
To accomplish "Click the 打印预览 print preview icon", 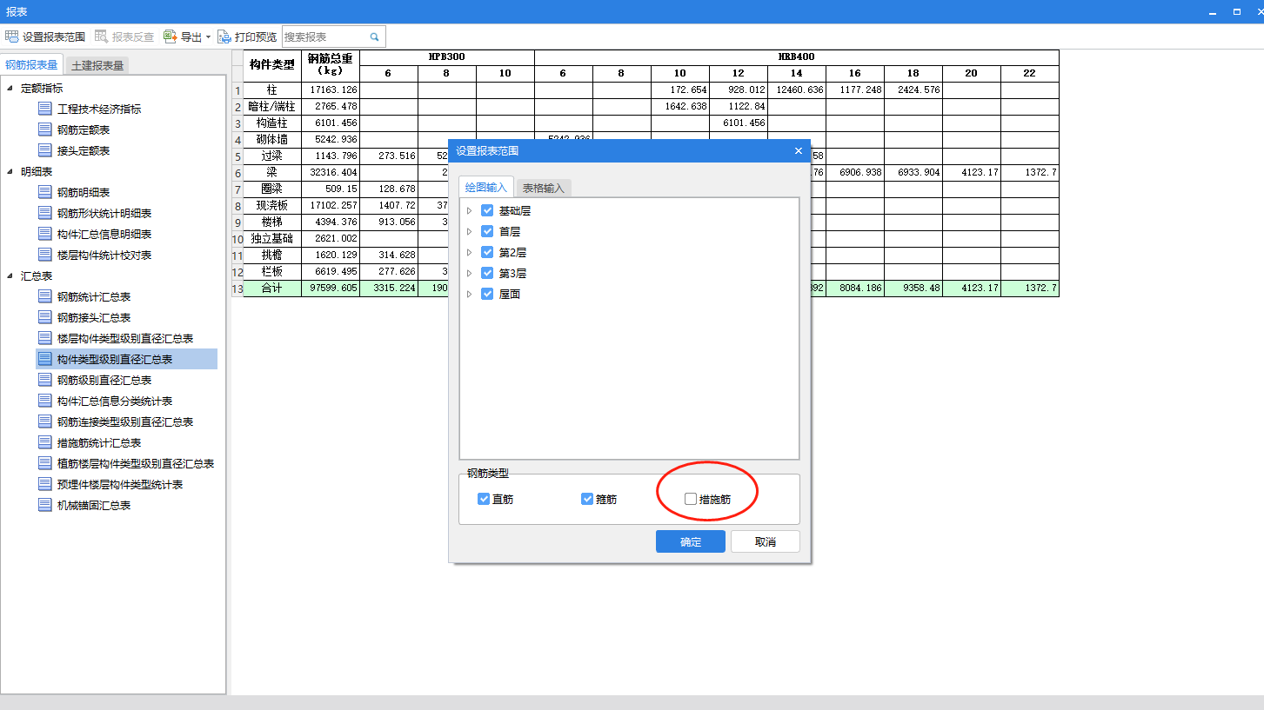I will coord(224,36).
